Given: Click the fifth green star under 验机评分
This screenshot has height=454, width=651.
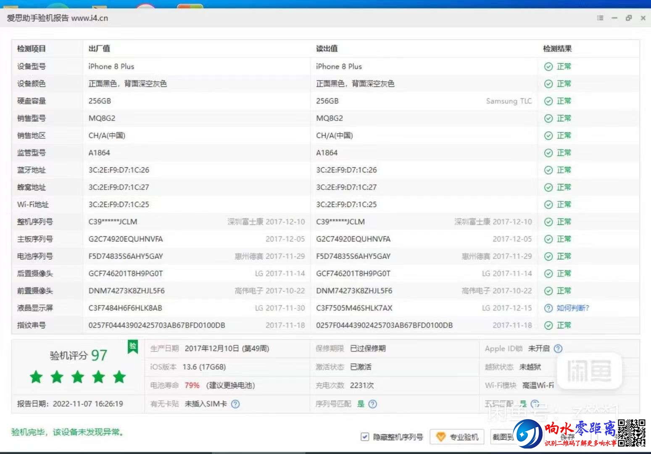Looking at the screenshot, I should [119, 377].
